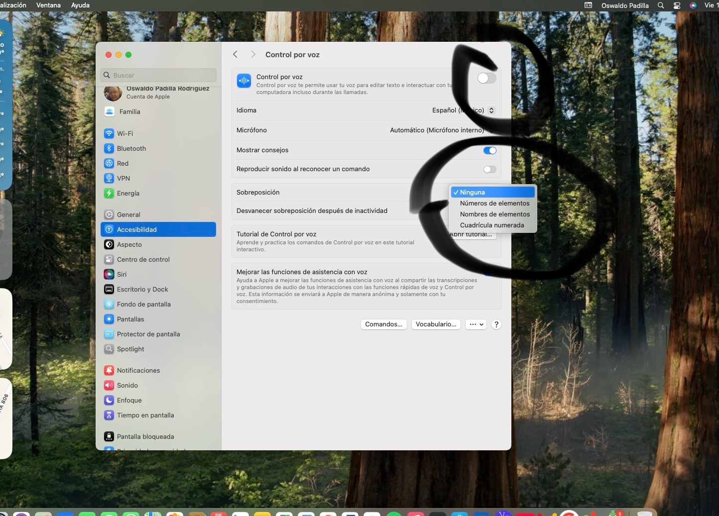
Task: Select Números de elementos option
Action: point(494,203)
